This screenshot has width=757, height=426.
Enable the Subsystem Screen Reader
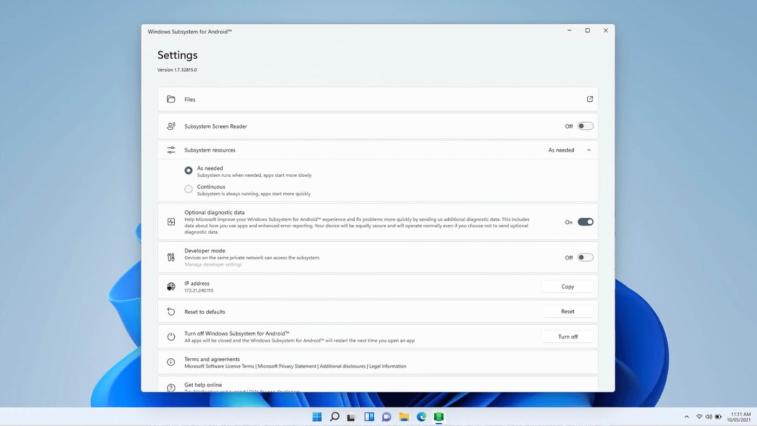point(585,125)
